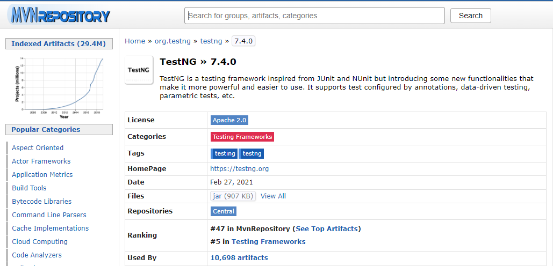Click the Indexed Artifacts (29.4M) header
This screenshot has width=553, height=266.
point(59,43)
